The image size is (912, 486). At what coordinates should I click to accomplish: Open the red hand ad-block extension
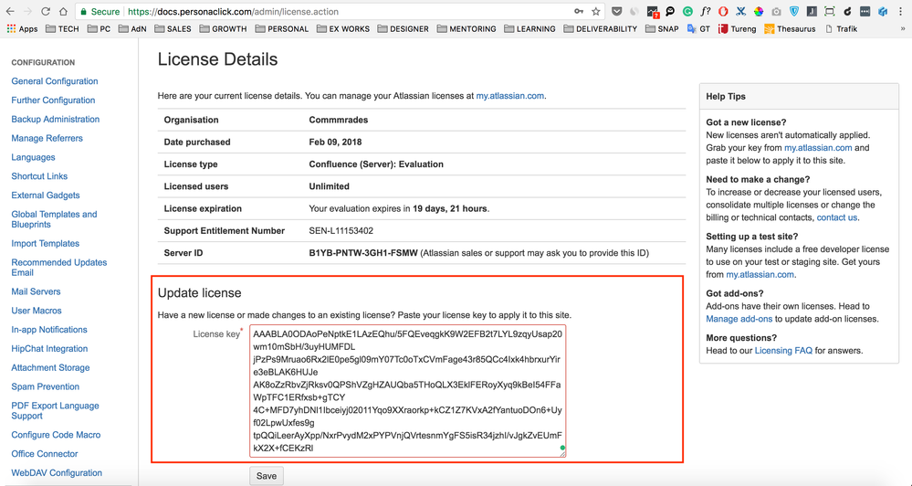(x=723, y=11)
